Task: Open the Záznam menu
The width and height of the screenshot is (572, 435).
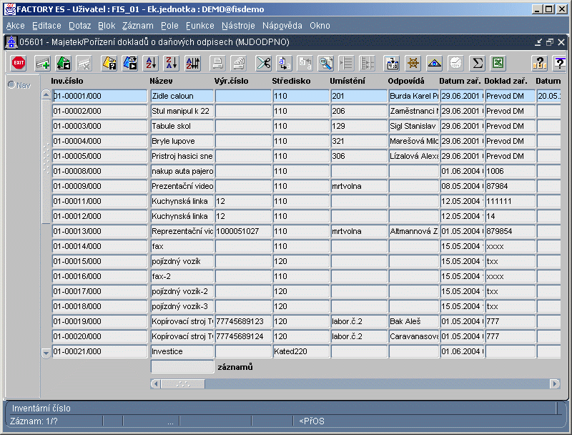Action: click(137, 26)
